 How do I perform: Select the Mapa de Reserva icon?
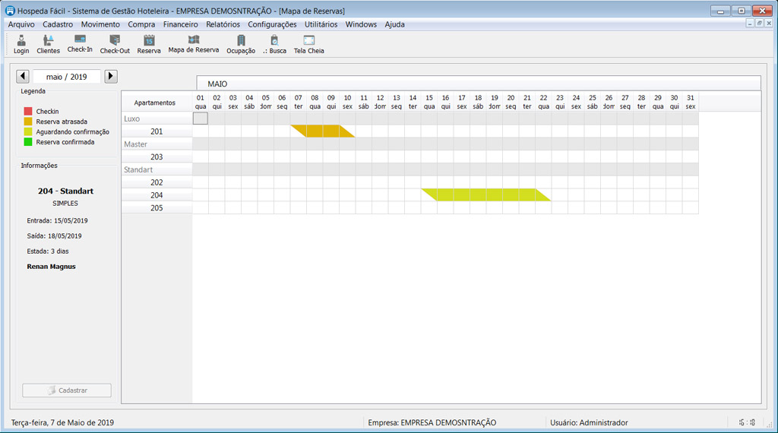193,43
